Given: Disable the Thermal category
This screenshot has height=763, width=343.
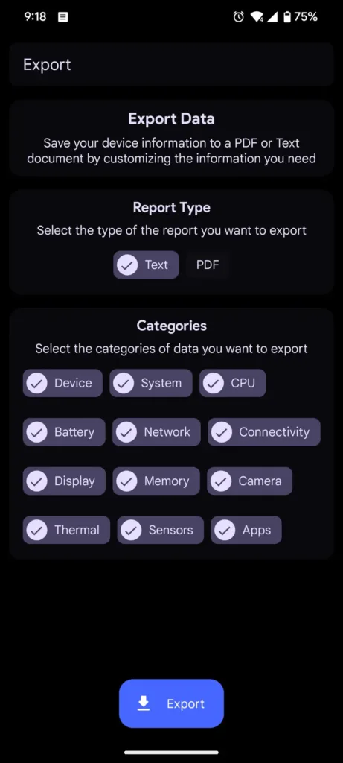Looking at the screenshot, I should coord(66,530).
